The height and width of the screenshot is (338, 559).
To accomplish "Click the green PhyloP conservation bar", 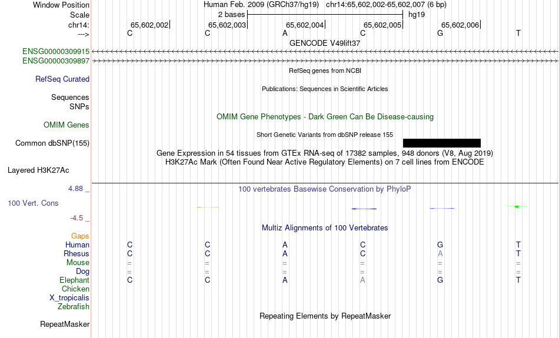I will 517,206.
